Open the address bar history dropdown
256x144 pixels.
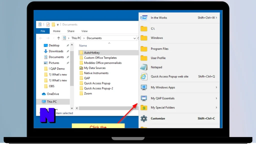[134, 38]
